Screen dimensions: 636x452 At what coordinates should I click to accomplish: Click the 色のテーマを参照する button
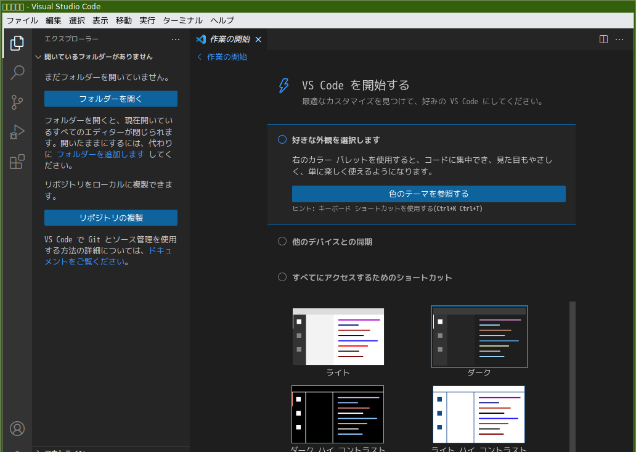click(x=429, y=194)
